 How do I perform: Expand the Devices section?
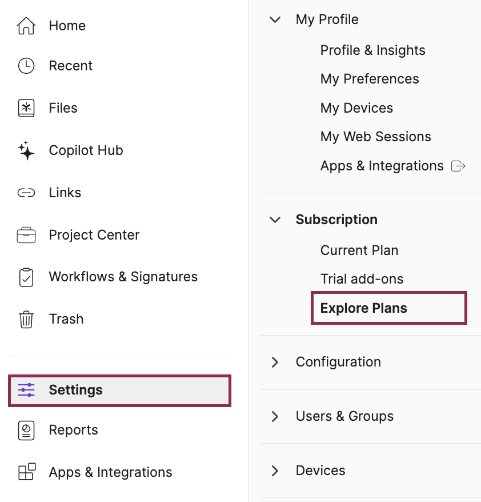(275, 471)
